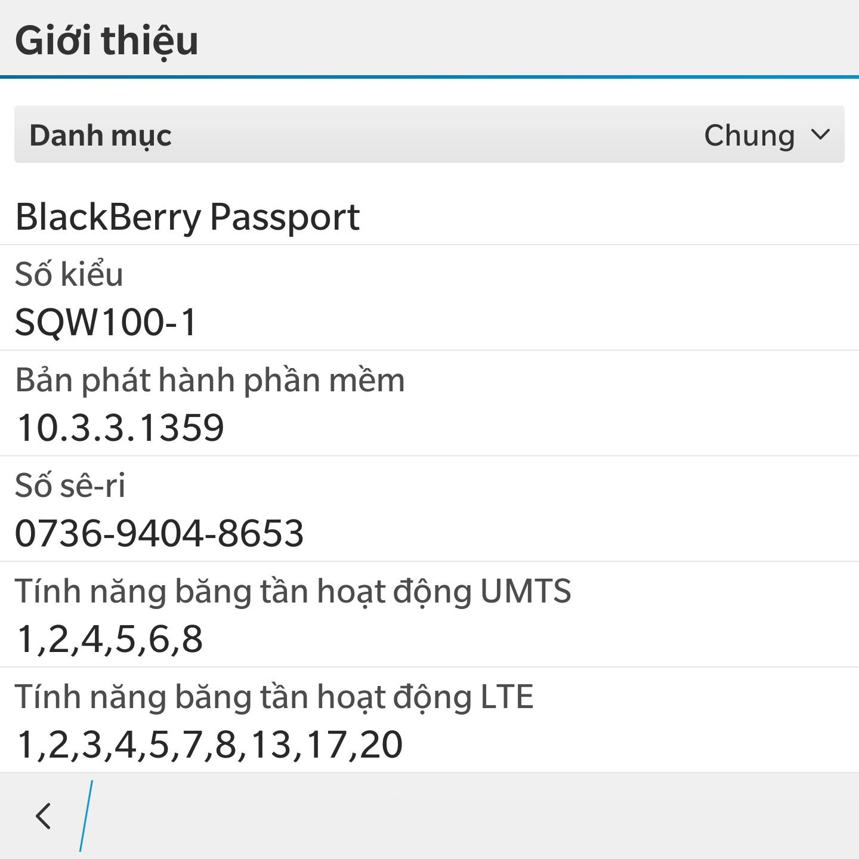Image resolution: width=859 pixels, height=859 pixels.
Task: Tap the BlackBerry Passport device name
Action: [x=187, y=217]
